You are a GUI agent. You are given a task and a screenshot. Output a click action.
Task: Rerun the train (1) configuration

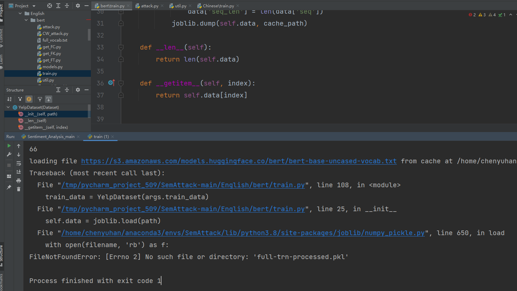(9, 146)
